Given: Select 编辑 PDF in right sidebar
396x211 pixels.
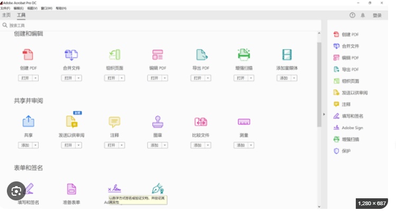Looking at the screenshot, I should click(346, 58).
